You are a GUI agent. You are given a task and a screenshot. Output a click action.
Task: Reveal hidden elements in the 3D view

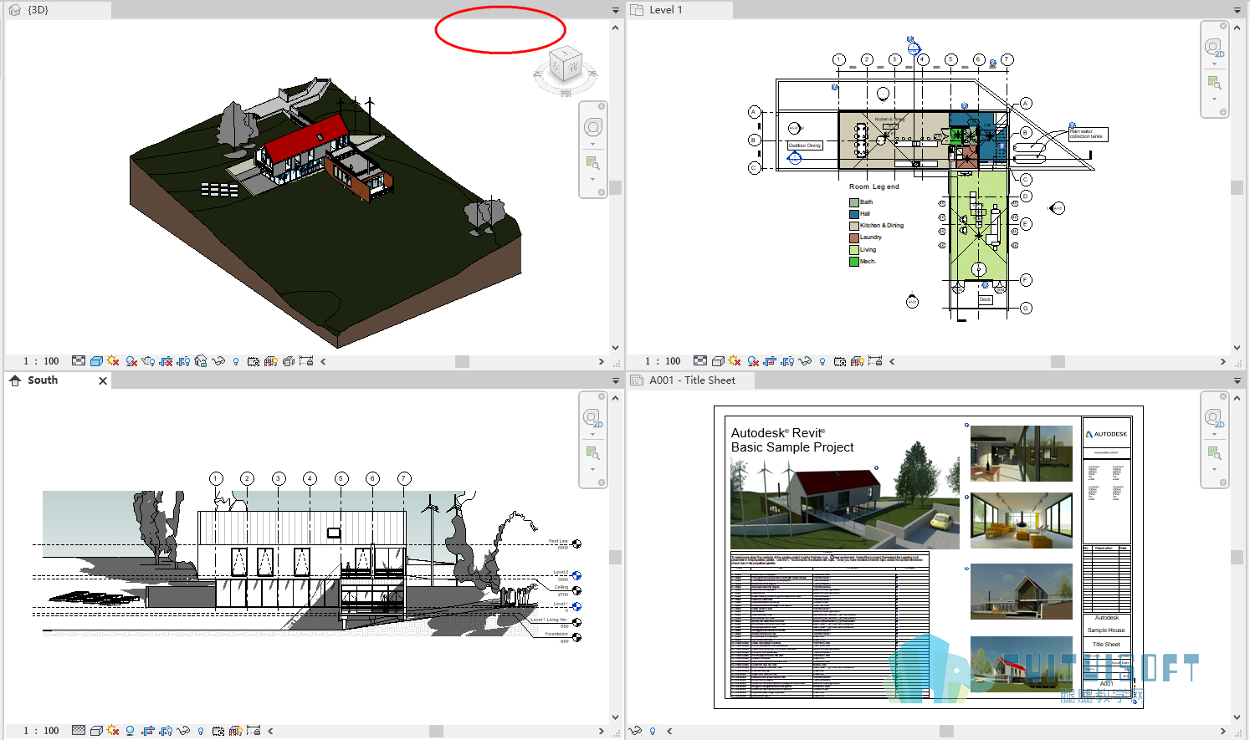(236, 361)
